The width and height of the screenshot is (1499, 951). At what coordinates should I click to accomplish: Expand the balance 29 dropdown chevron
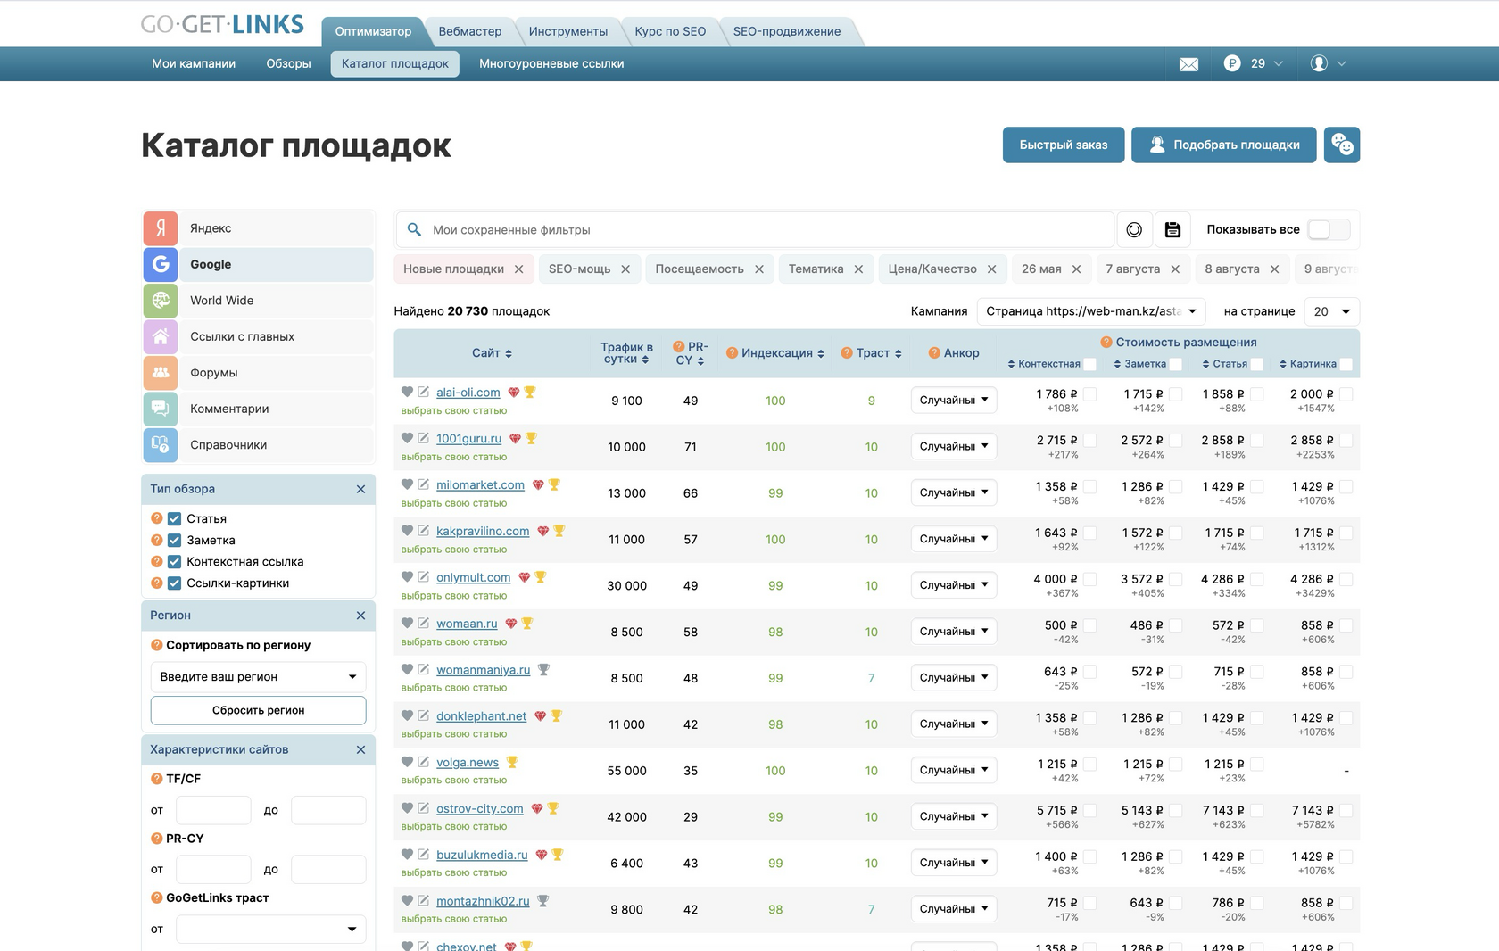1279,63
